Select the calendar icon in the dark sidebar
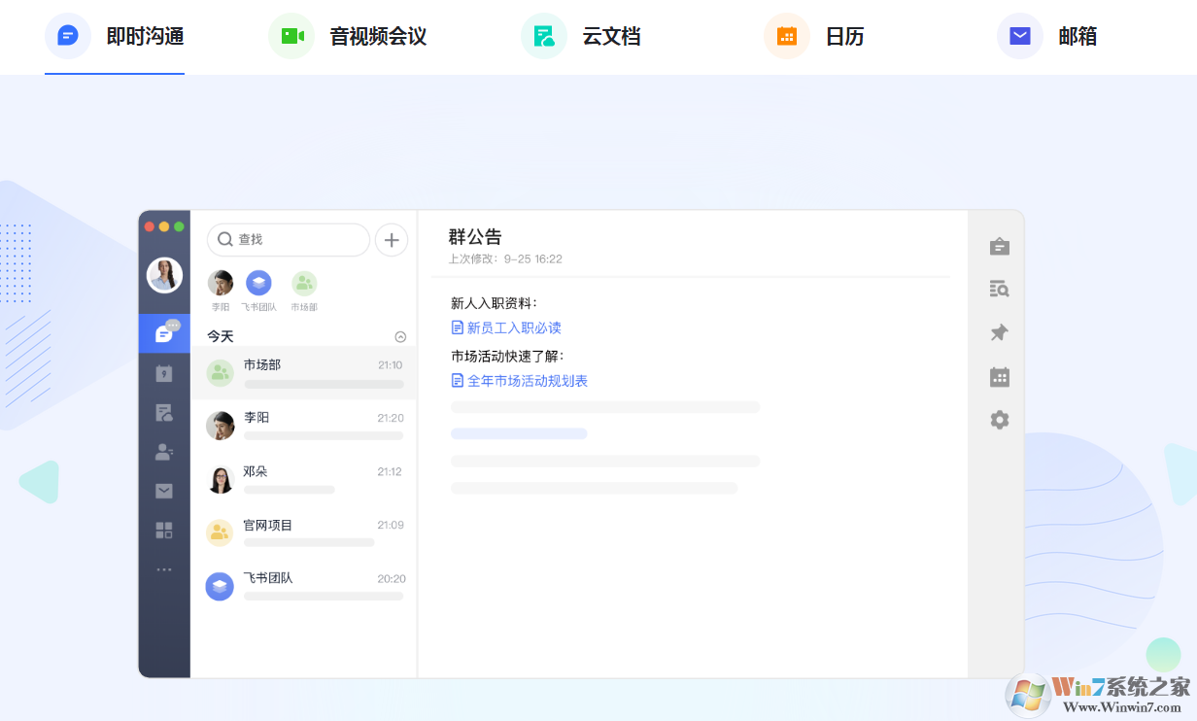 164,372
